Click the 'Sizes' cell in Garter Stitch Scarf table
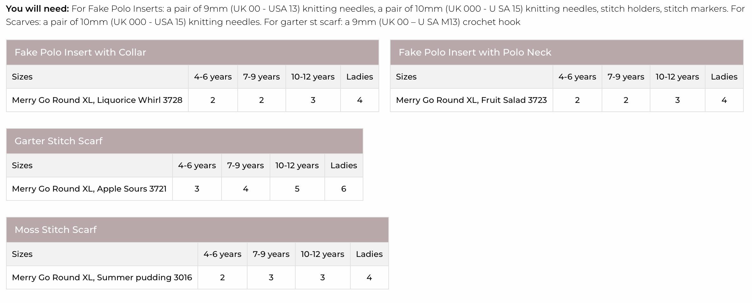Image resolution: width=752 pixels, height=303 pixels. [x=22, y=166]
